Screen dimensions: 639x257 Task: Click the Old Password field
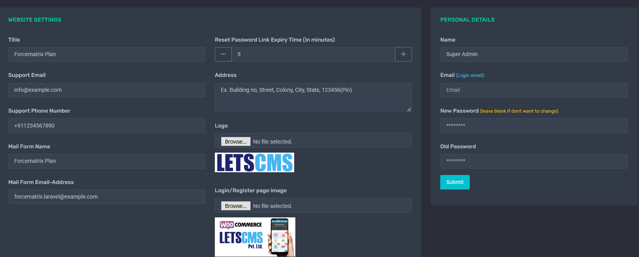(x=534, y=161)
